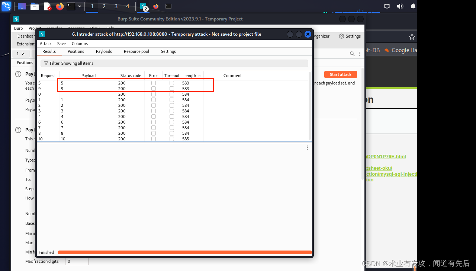Open the Kali applications menu

[x=6, y=6]
